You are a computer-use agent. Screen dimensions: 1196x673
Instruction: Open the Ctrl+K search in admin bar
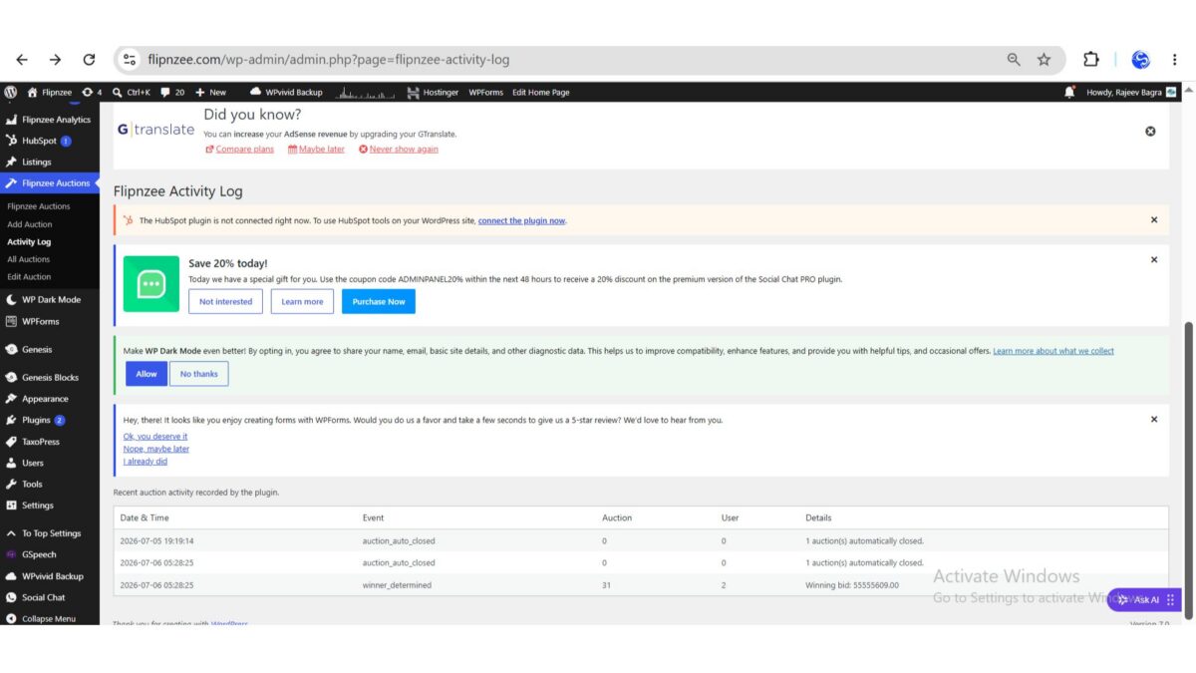[132, 92]
